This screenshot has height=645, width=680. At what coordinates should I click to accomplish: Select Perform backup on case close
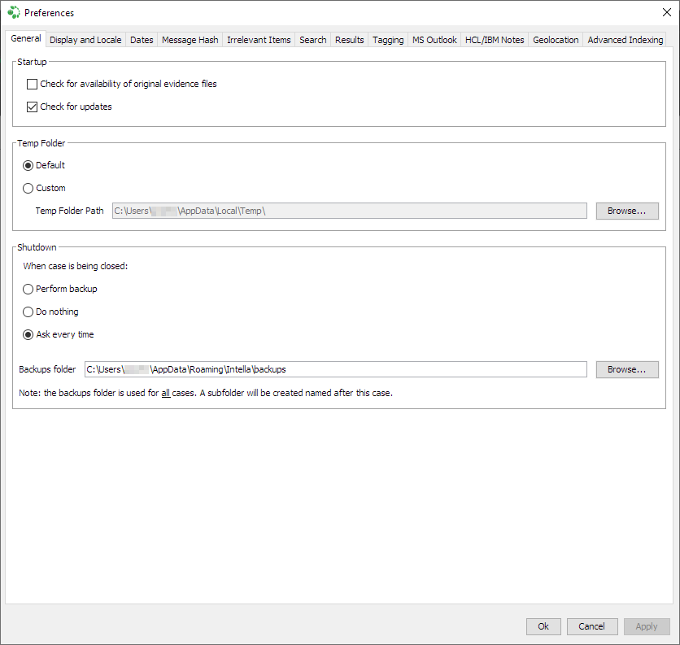point(28,289)
